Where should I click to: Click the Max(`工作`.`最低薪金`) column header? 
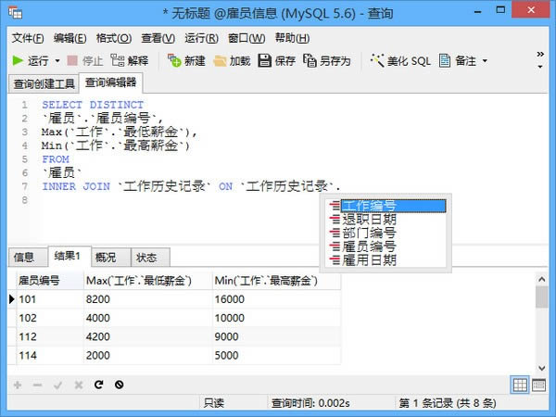click(x=148, y=281)
